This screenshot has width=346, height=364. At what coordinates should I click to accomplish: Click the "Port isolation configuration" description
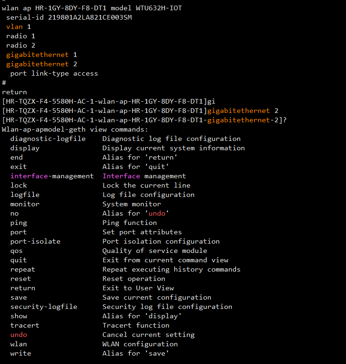161,241
